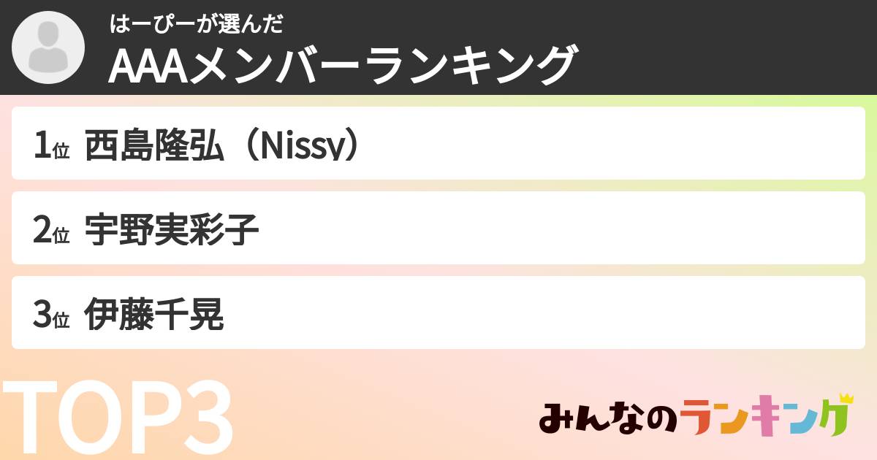
Task: Open the AAAメンバーランキング title
Action: pos(343,66)
